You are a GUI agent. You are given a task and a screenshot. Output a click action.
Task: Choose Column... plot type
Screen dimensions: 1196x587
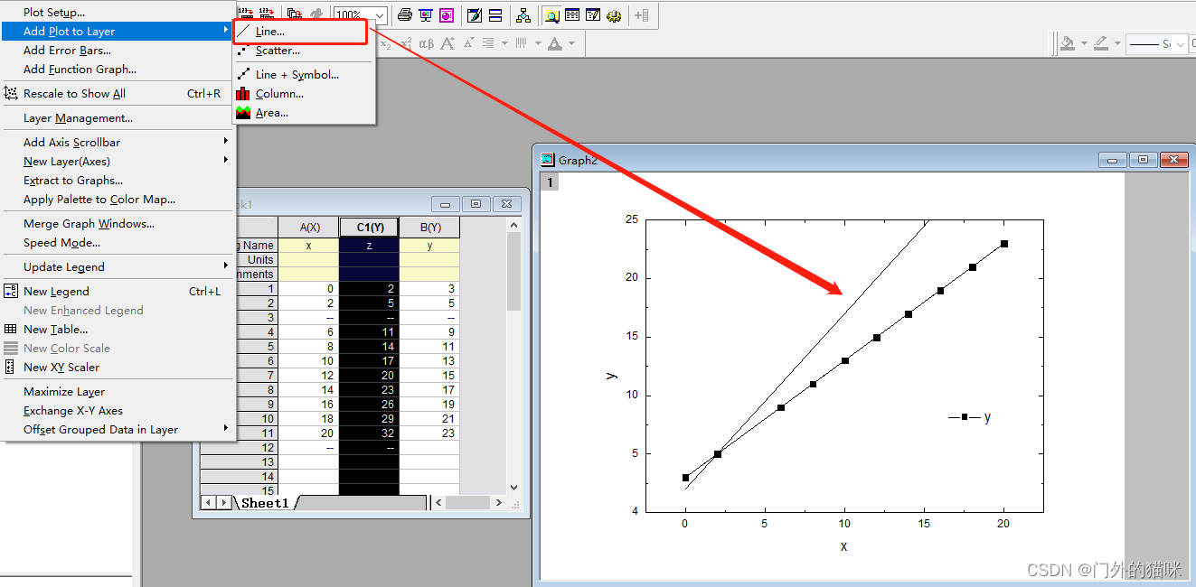(305, 93)
